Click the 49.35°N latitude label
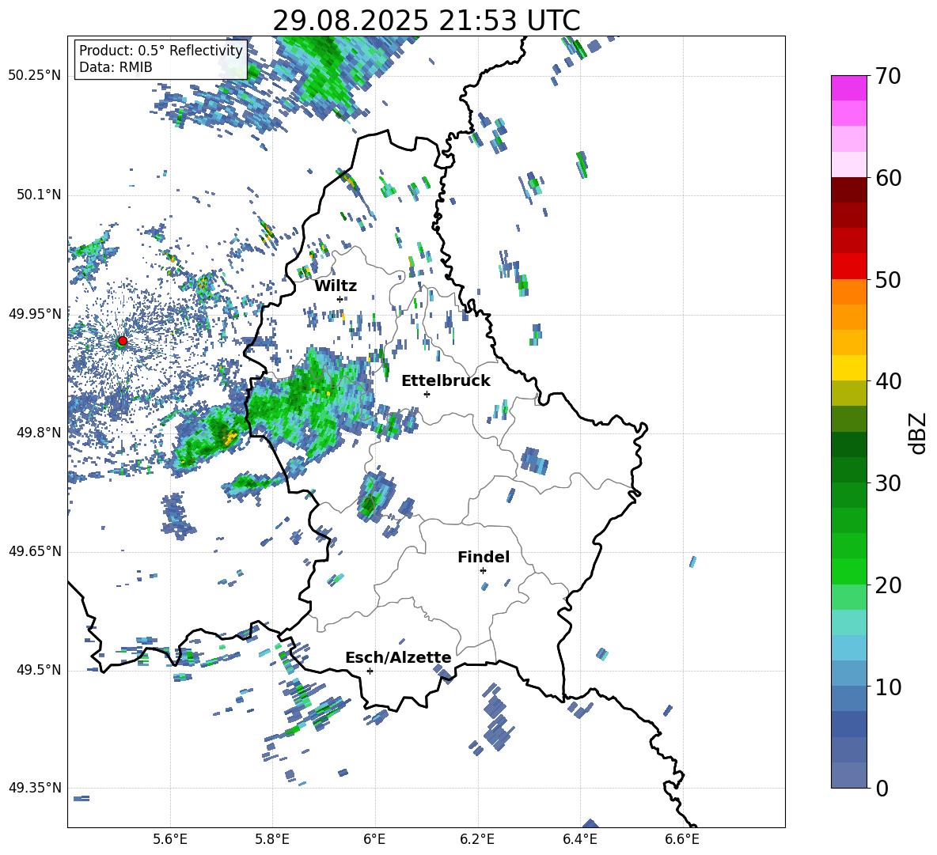This screenshot has height=855, width=937. click(x=35, y=788)
